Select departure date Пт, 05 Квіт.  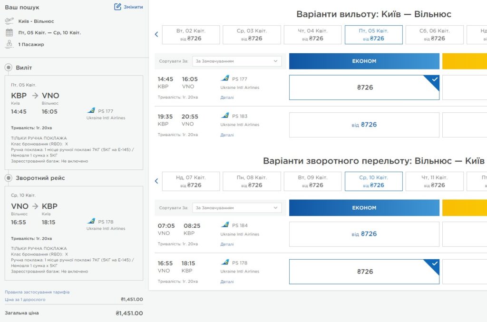[374, 35]
